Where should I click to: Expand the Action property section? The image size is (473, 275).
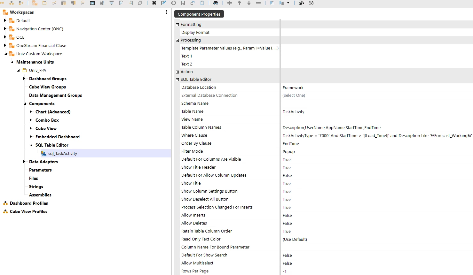tap(177, 72)
